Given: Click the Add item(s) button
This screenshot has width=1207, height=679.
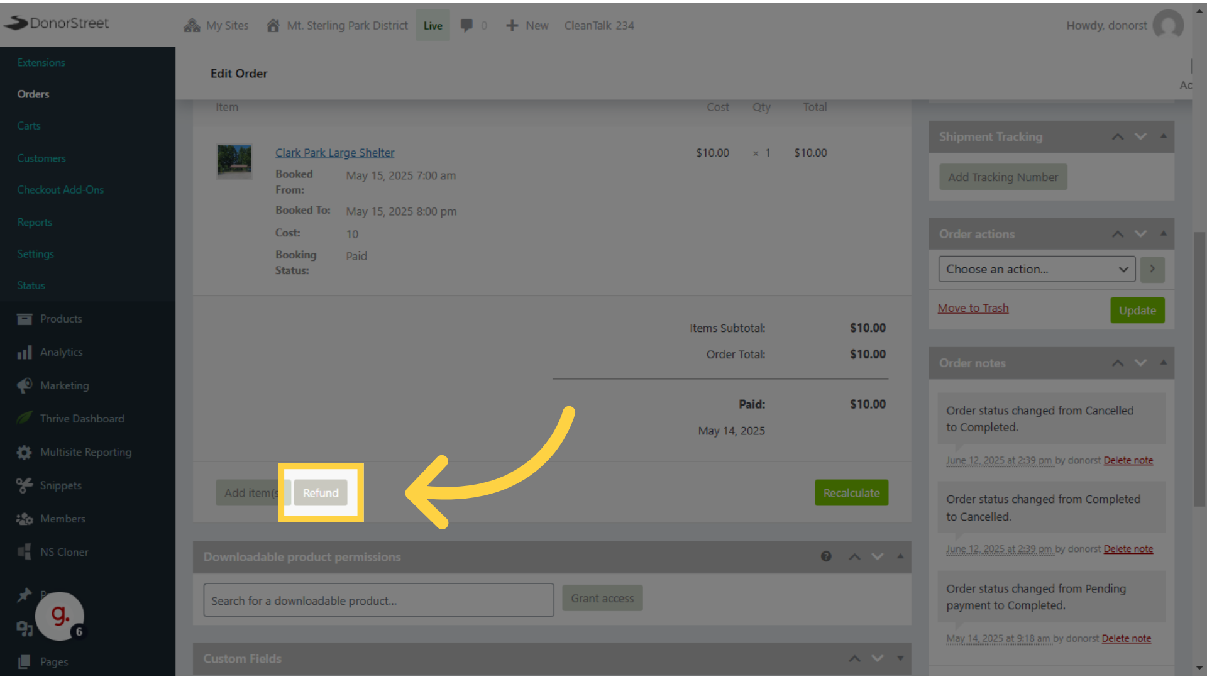Looking at the screenshot, I should pos(253,493).
